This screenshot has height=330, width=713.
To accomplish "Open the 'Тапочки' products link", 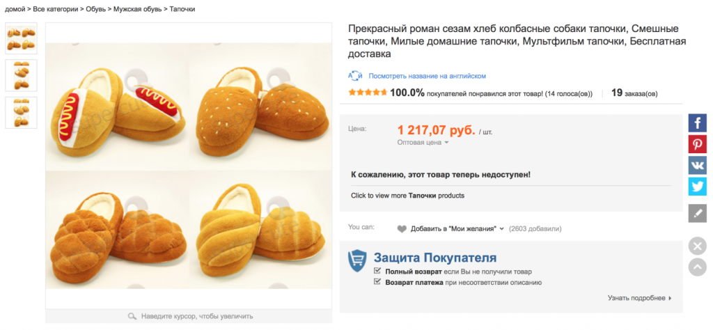I will tap(422, 196).
